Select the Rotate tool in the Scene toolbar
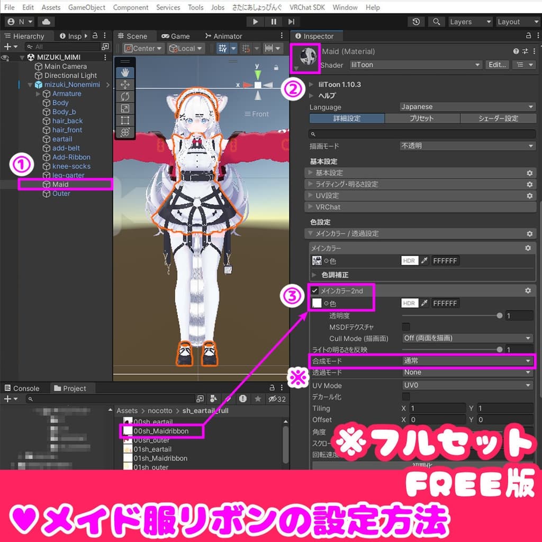This screenshot has width=542, height=542. tap(125, 96)
